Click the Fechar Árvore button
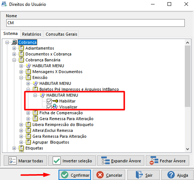Screen dimensions: 194x180 point(167,161)
